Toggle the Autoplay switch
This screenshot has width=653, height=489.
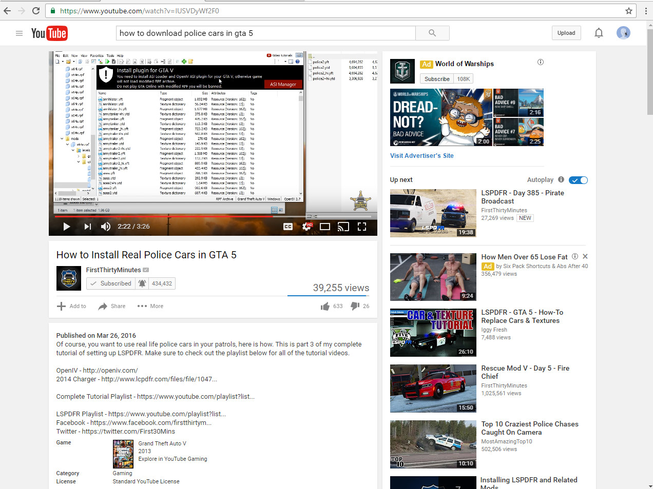tap(578, 180)
